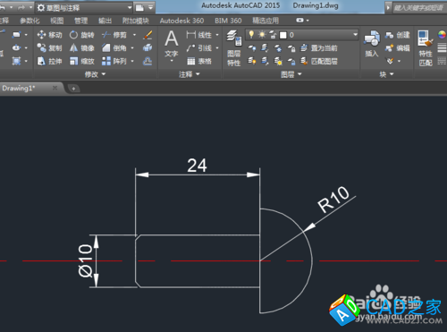Open the Autodesk 360 ribbon tab

[x=181, y=21]
